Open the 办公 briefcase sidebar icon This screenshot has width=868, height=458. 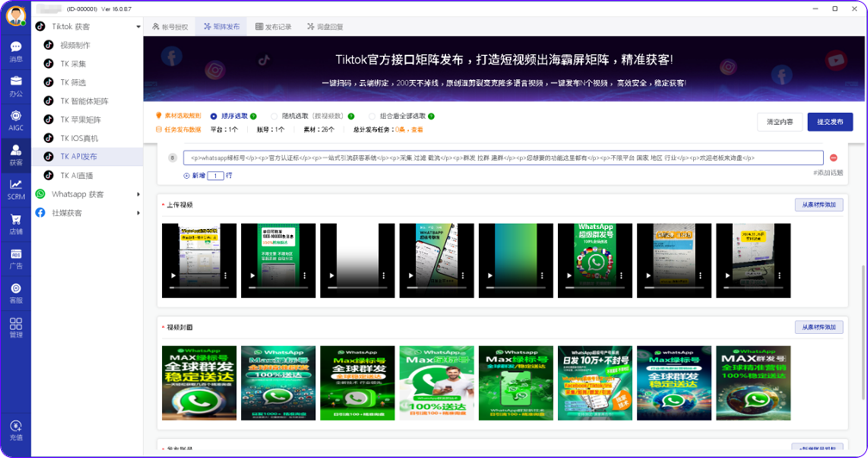(x=16, y=86)
